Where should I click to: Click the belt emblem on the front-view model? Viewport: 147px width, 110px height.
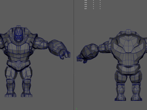coord(19,64)
